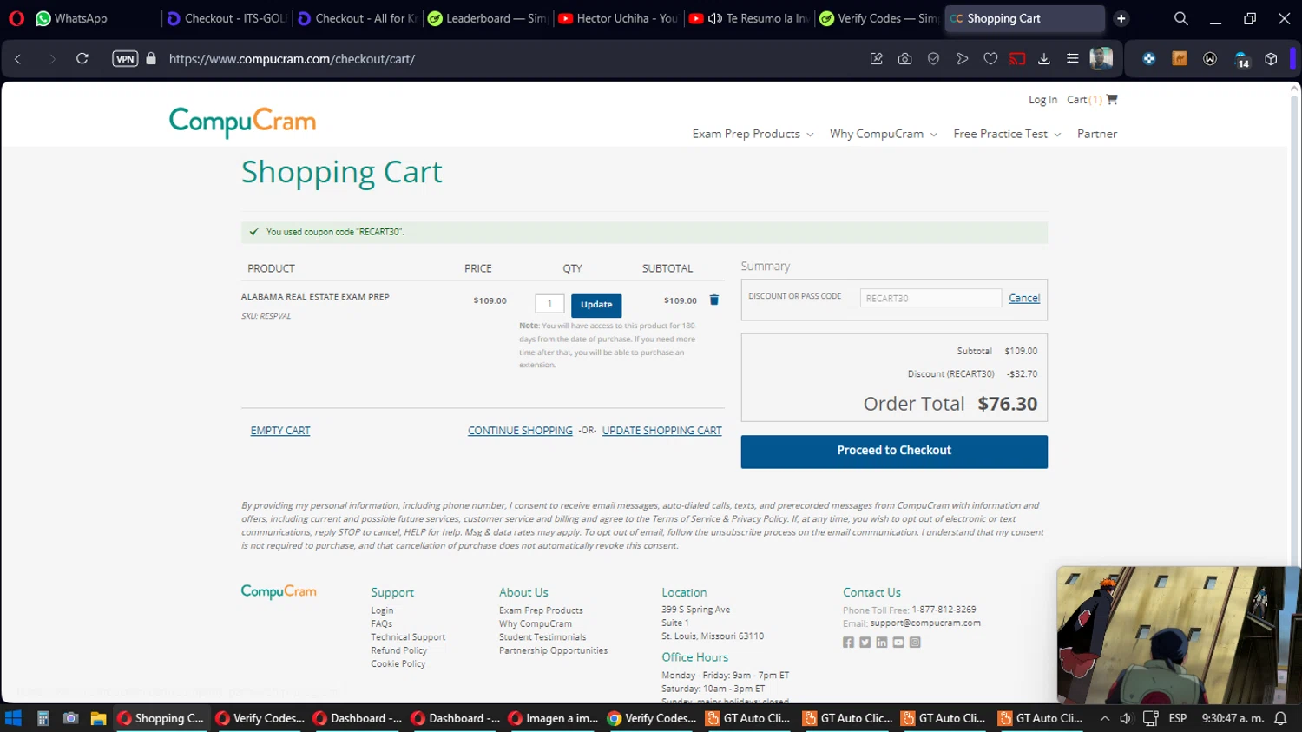Switch to the Verify Codes browser tab
The image size is (1302, 732).
click(878, 18)
